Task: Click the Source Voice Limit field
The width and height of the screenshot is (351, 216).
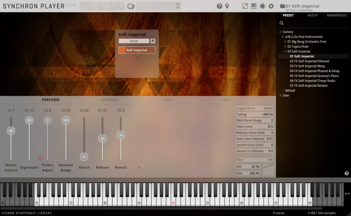Action: [255, 145]
